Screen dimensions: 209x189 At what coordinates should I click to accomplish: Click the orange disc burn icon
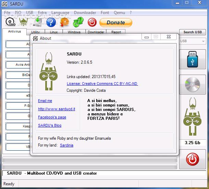[x=65, y=22]
